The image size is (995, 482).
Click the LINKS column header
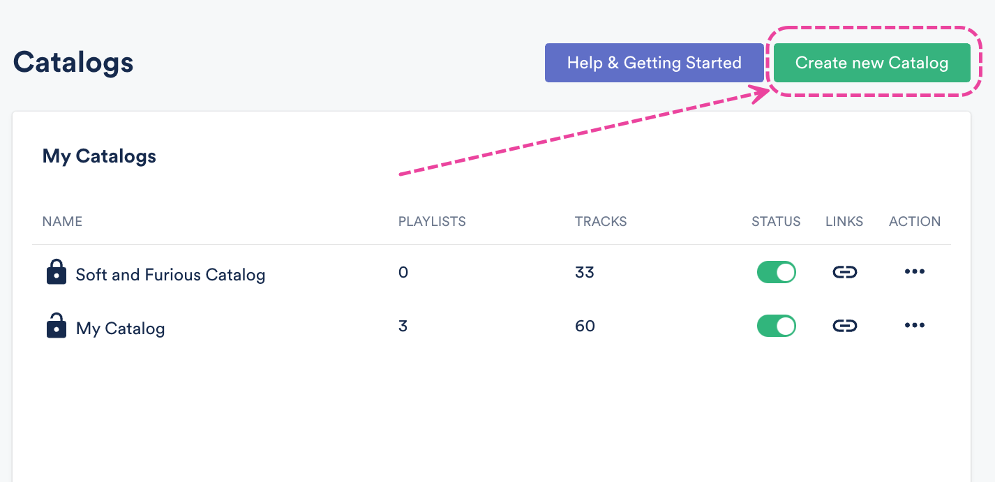point(844,222)
